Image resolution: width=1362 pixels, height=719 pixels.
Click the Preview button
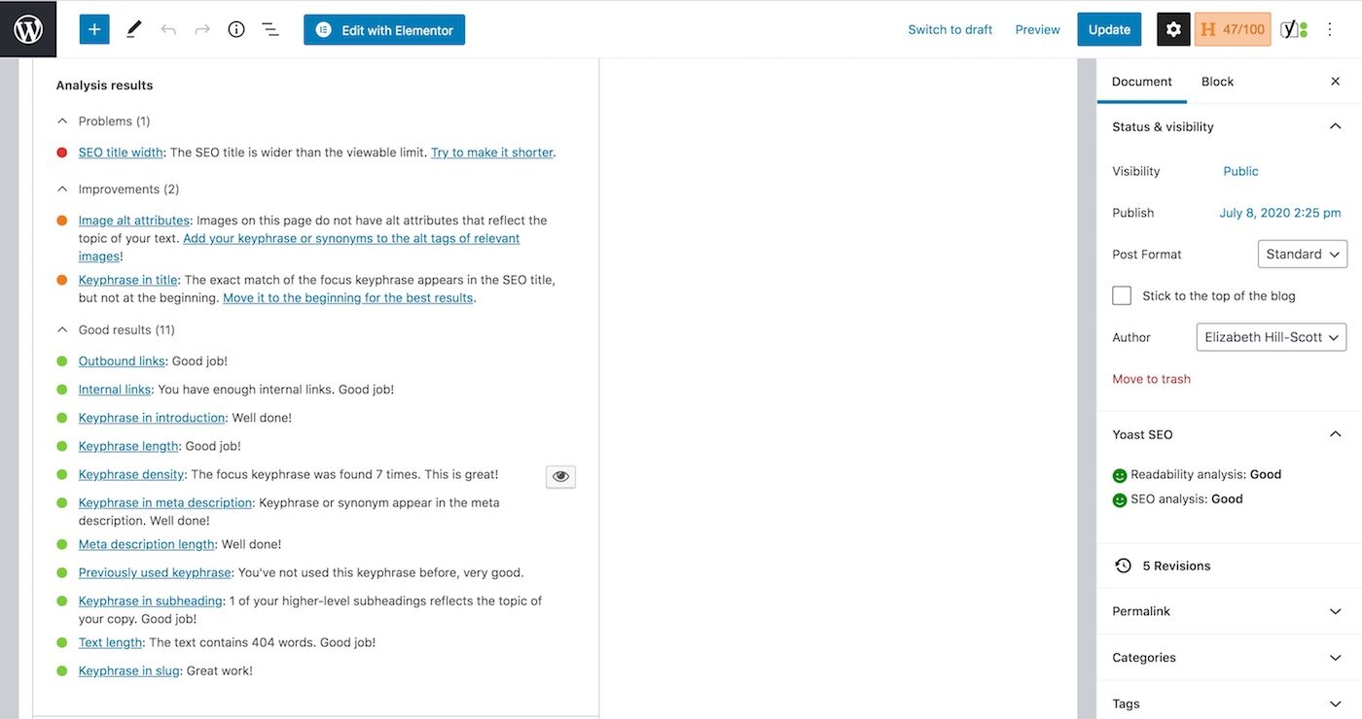[x=1037, y=29]
